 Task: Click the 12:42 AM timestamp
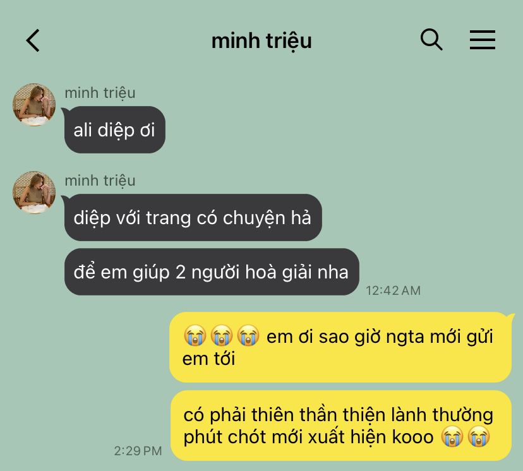coord(393,290)
